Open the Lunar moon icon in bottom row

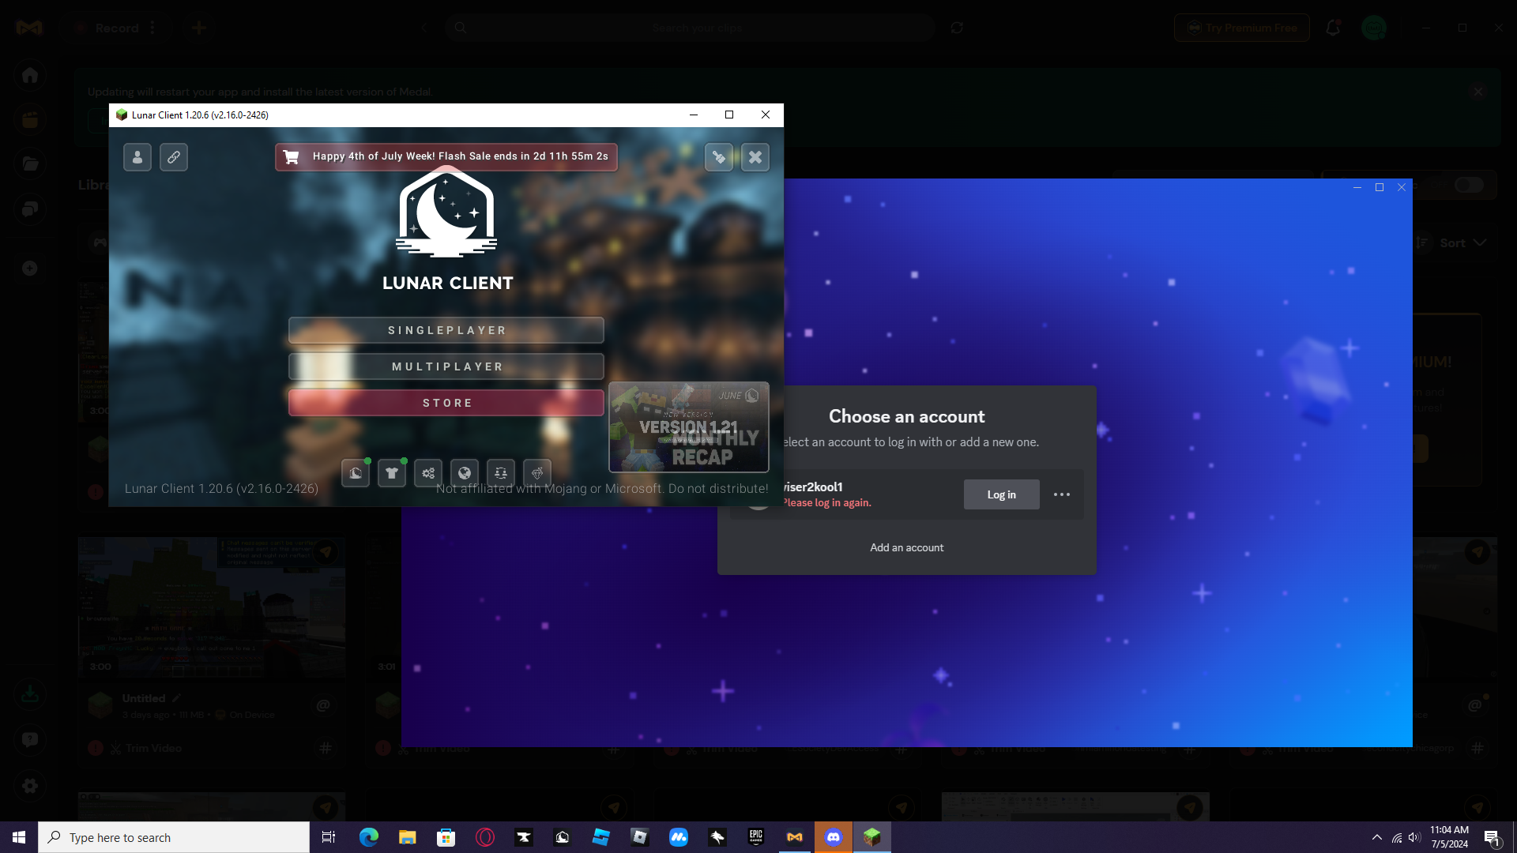[x=356, y=473]
